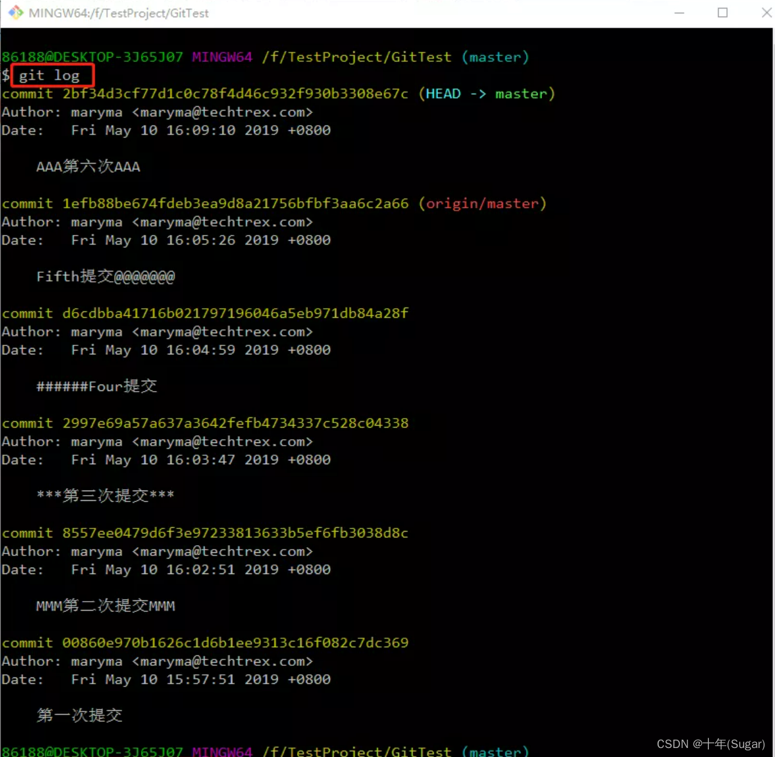775x757 pixels.
Task: Click the red origin/master label
Action: point(482,204)
